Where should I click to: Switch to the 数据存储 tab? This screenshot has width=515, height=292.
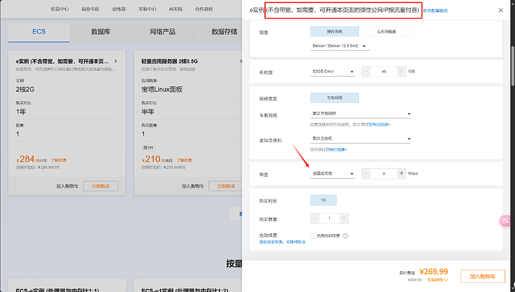224,32
